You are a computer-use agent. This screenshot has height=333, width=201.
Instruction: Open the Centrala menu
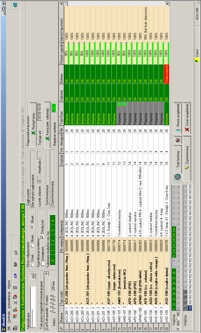(x=9, y=317)
